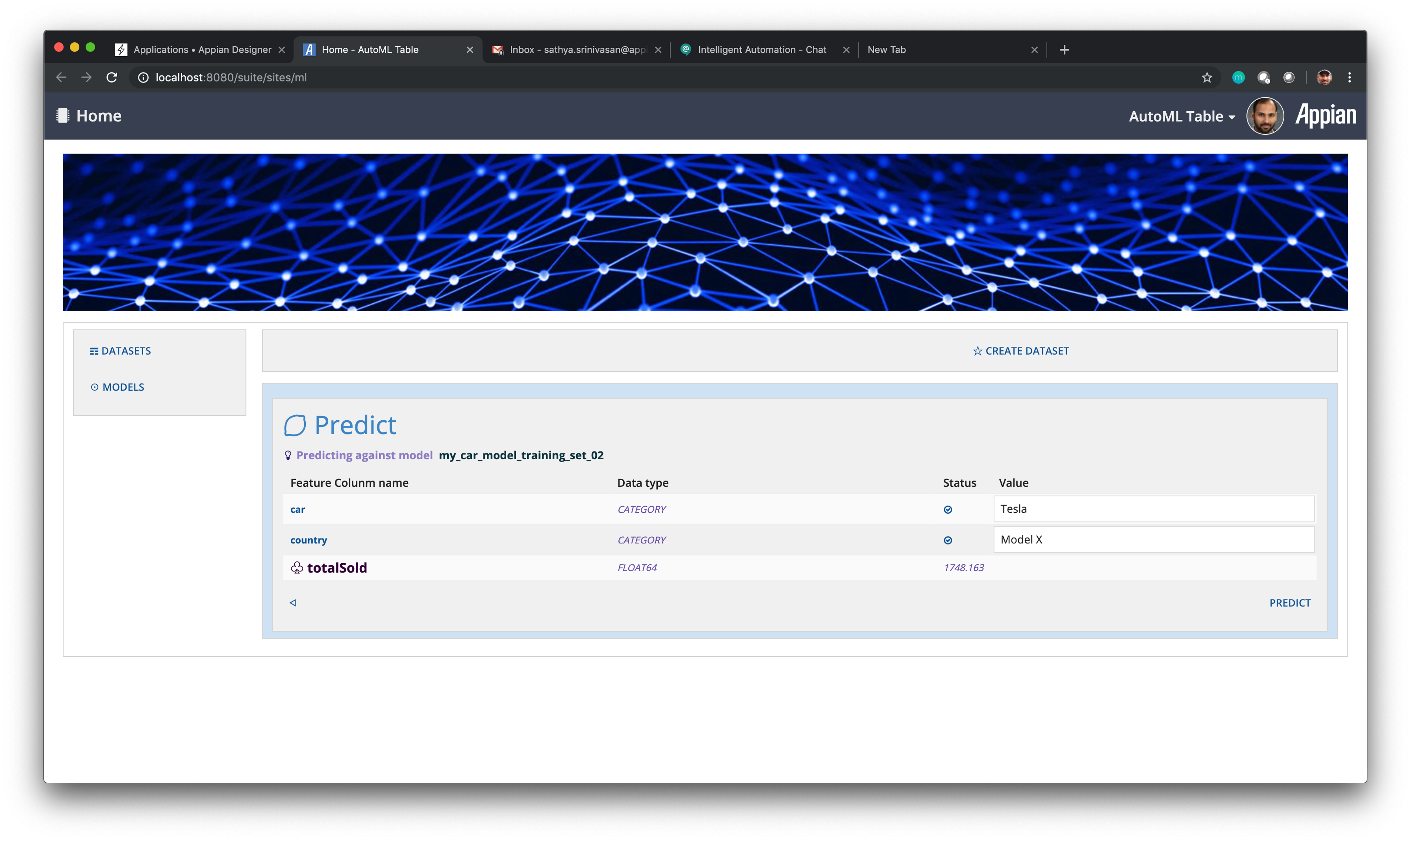This screenshot has height=841, width=1411.
Task: Click the country feature column name
Action: (308, 540)
